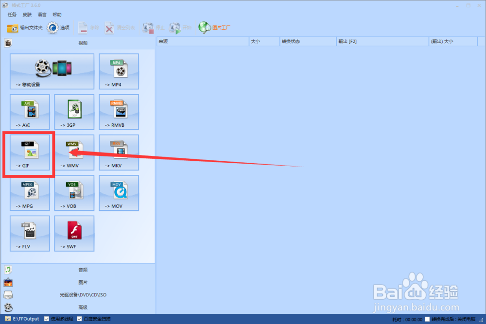Choose the FLV conversion tile
This screenshot has height=324, width=486.
pos(30,234)
